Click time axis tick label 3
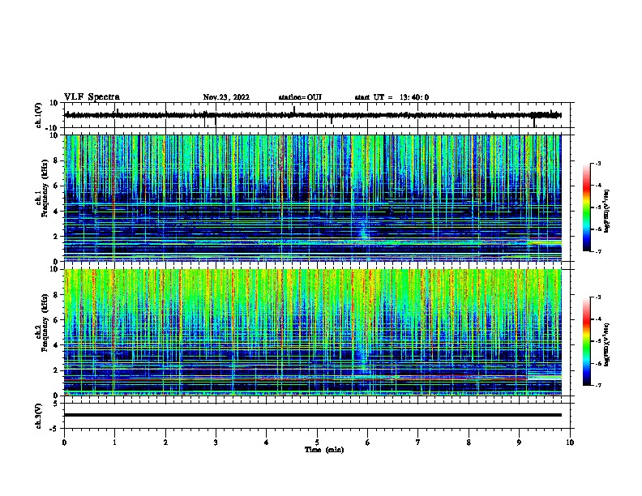This screenshot has width=642, height=496. click(x=216, y=443)
